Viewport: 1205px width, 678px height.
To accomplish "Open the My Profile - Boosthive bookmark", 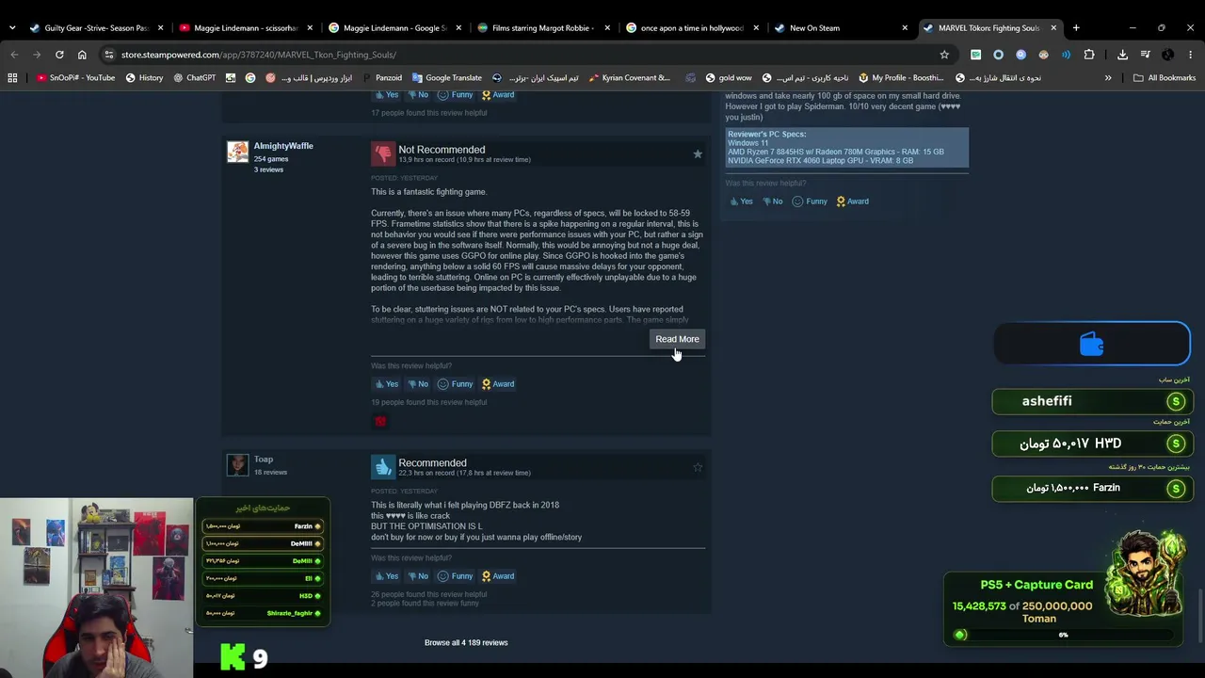I will [x=901, y=78].
